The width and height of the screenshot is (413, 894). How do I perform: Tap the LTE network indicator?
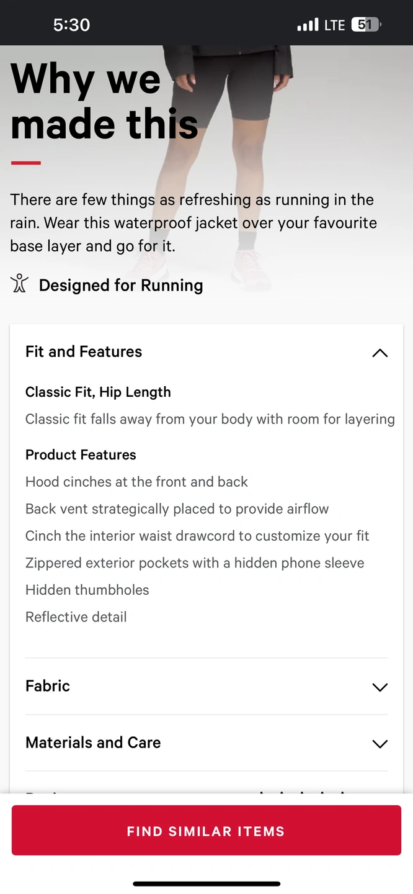click(335, 25)
